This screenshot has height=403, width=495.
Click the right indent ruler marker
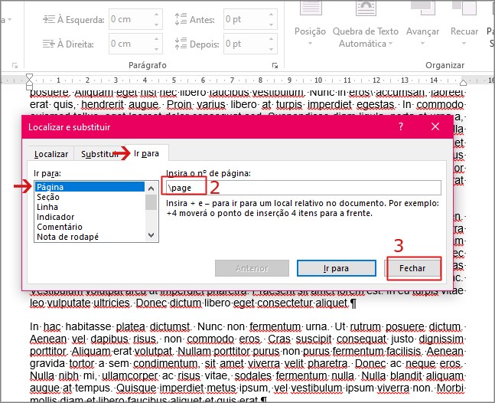click(x=463, y=83)
